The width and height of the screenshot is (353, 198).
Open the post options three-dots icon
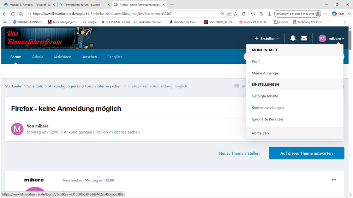334,180
